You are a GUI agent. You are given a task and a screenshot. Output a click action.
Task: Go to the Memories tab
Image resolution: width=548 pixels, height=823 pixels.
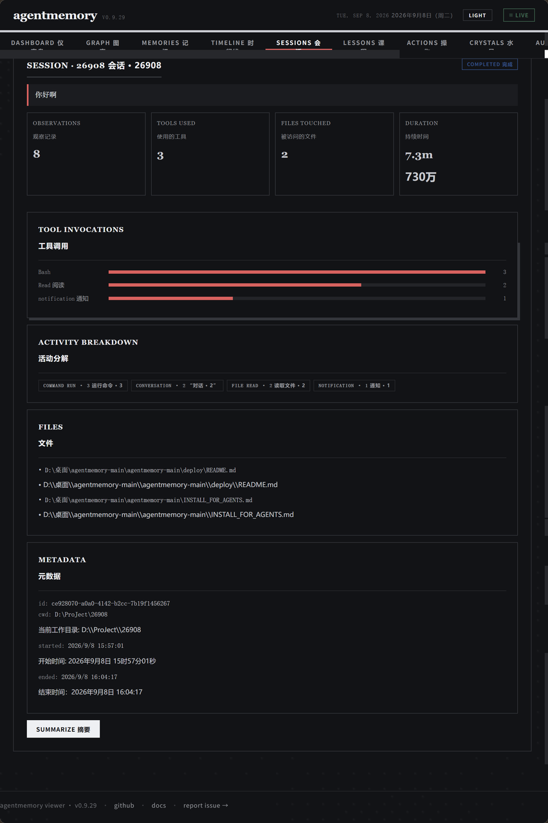tap(165, 43)
